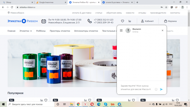This screenshot has height=107, width=190.
Task: Open Skype from the taskbar
Action: (x=106, y=104)
